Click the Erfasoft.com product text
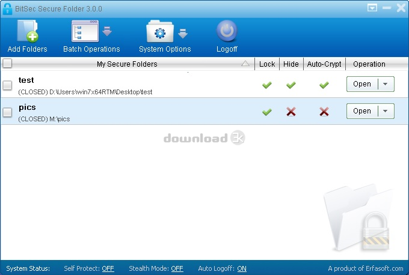 coord(366,268)
